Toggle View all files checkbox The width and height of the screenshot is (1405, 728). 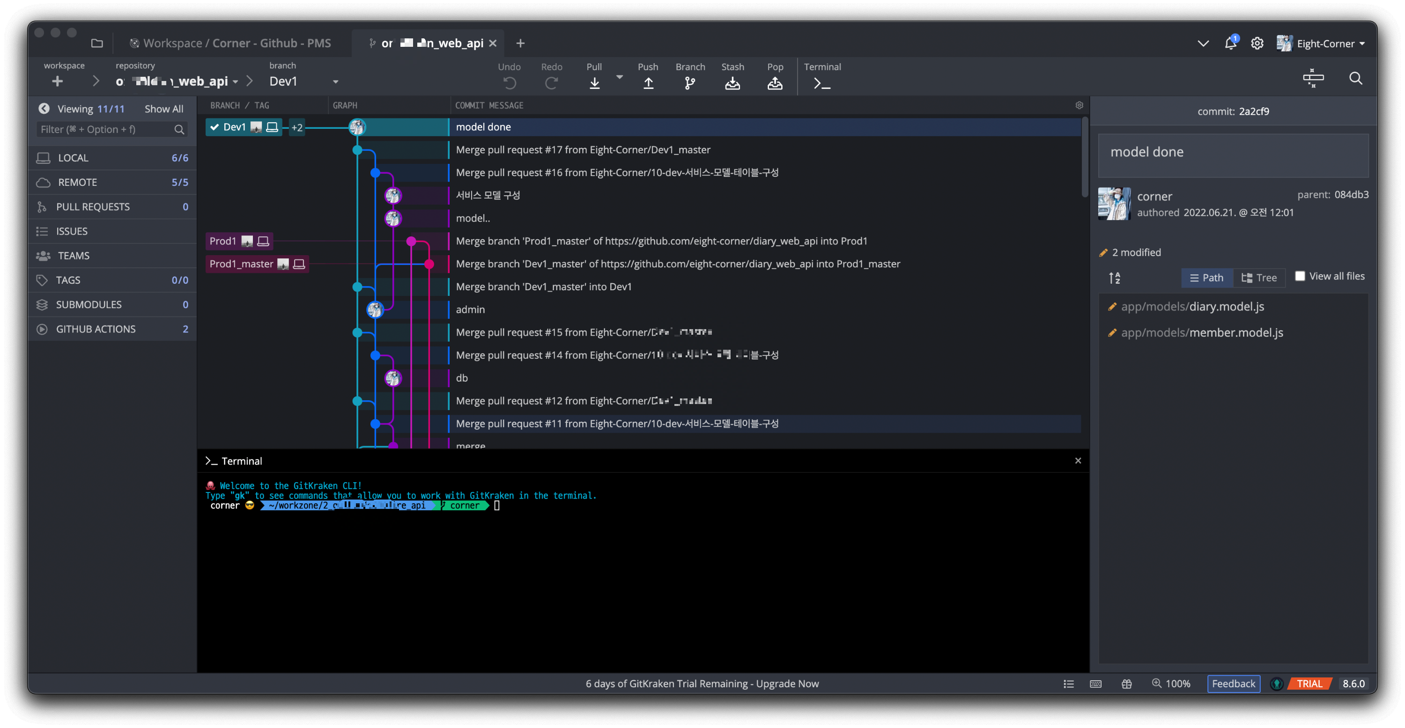[x=1300, y=276]
